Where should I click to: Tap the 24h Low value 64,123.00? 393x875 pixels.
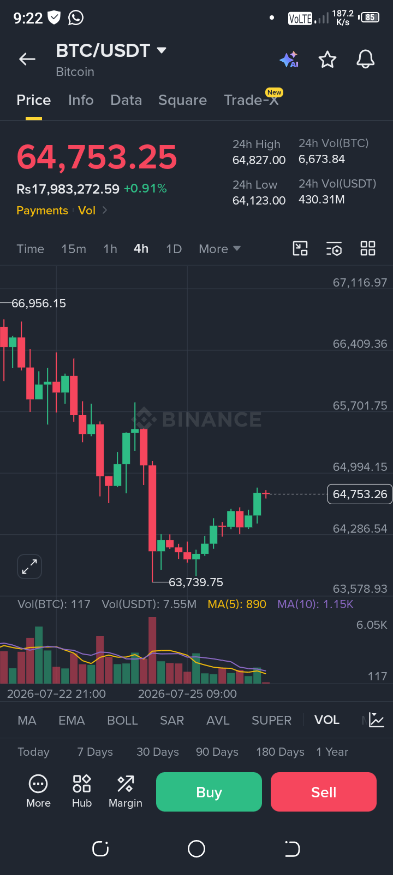coord(259,201)
